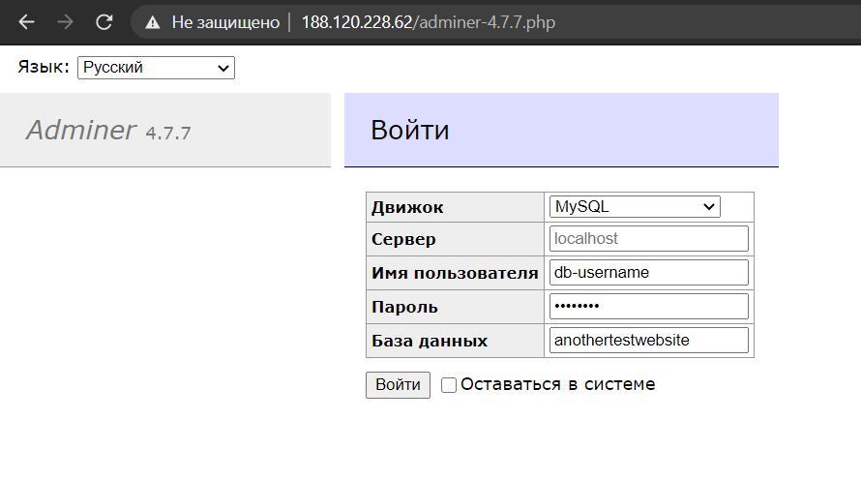Select the База данных anothertestwebsite field
Screen dimensions: 861x480
point(648,340)
